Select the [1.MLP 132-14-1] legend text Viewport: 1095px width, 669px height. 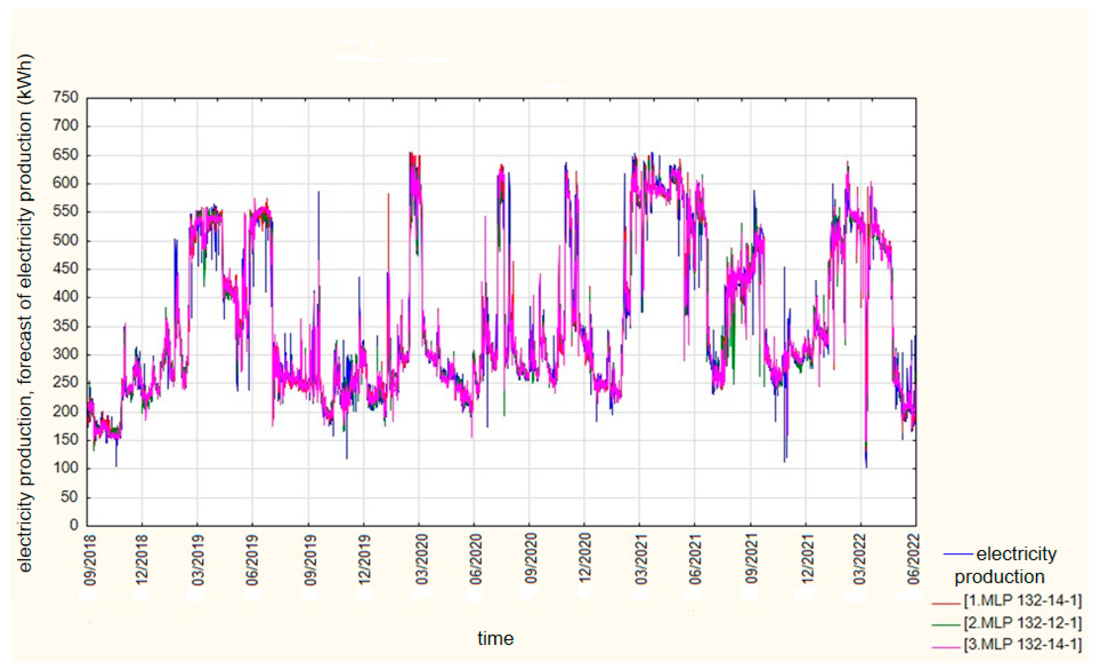coord(1022,601)
